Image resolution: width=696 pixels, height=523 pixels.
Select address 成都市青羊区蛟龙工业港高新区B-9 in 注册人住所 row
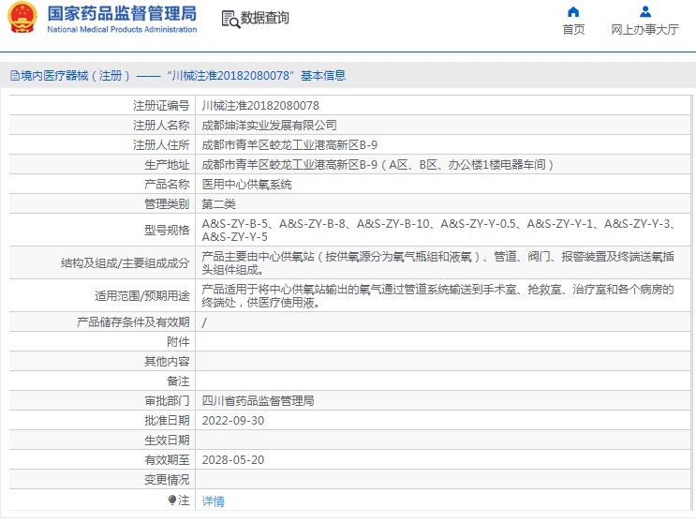point(289,145)
